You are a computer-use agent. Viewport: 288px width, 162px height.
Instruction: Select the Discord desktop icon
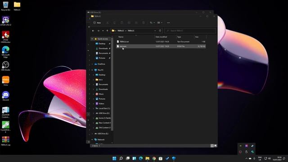click(6, 96)
